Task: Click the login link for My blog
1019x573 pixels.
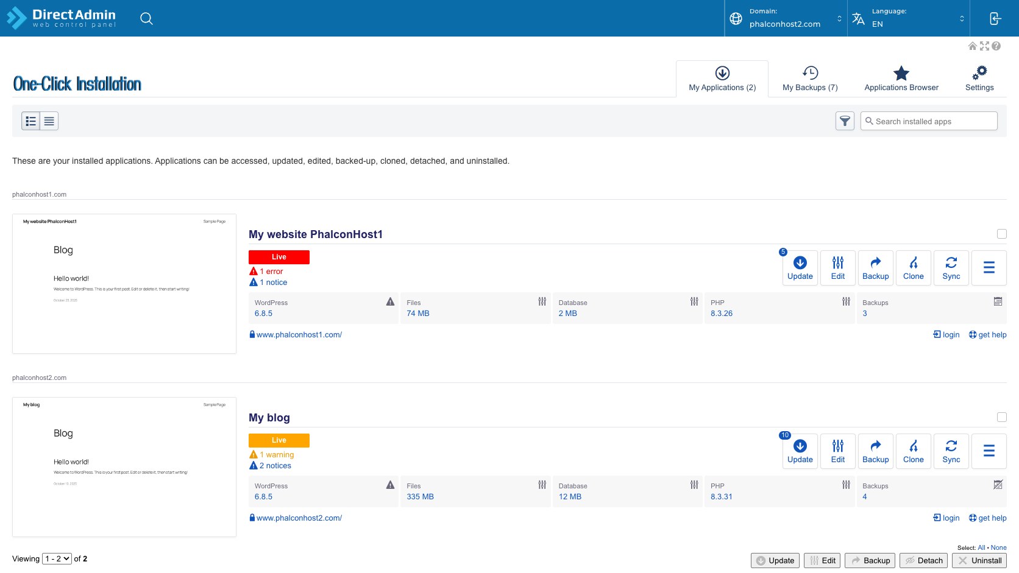Action: coord(946,518)
